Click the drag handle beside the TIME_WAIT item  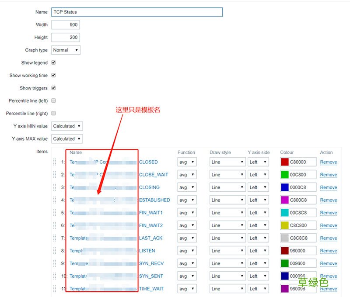click(x=54, y=289)
